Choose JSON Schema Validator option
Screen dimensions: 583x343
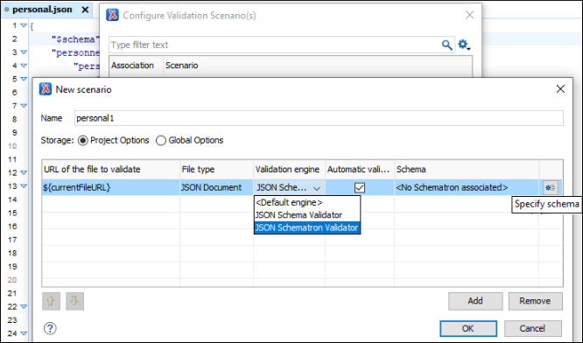click(307, 215)
